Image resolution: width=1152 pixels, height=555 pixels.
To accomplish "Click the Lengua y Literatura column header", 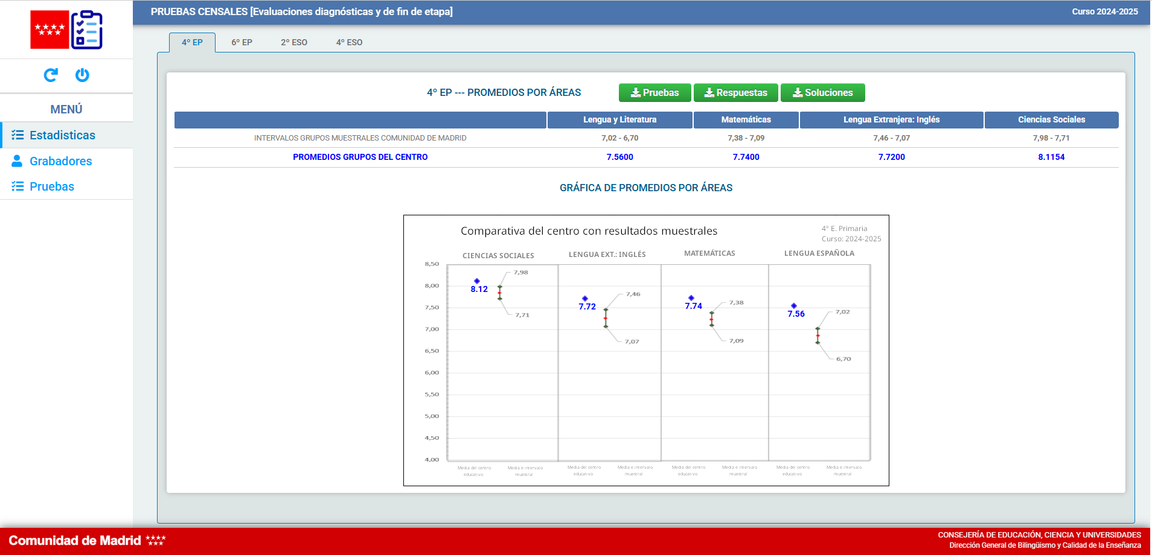I will [x=619, y=119].
